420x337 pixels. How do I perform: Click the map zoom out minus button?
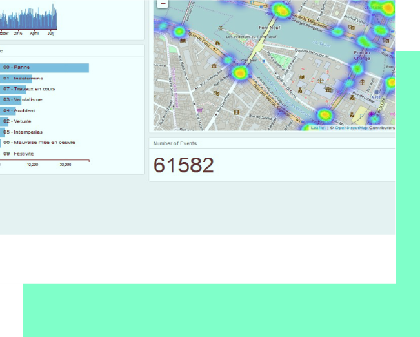coord(162,3)
